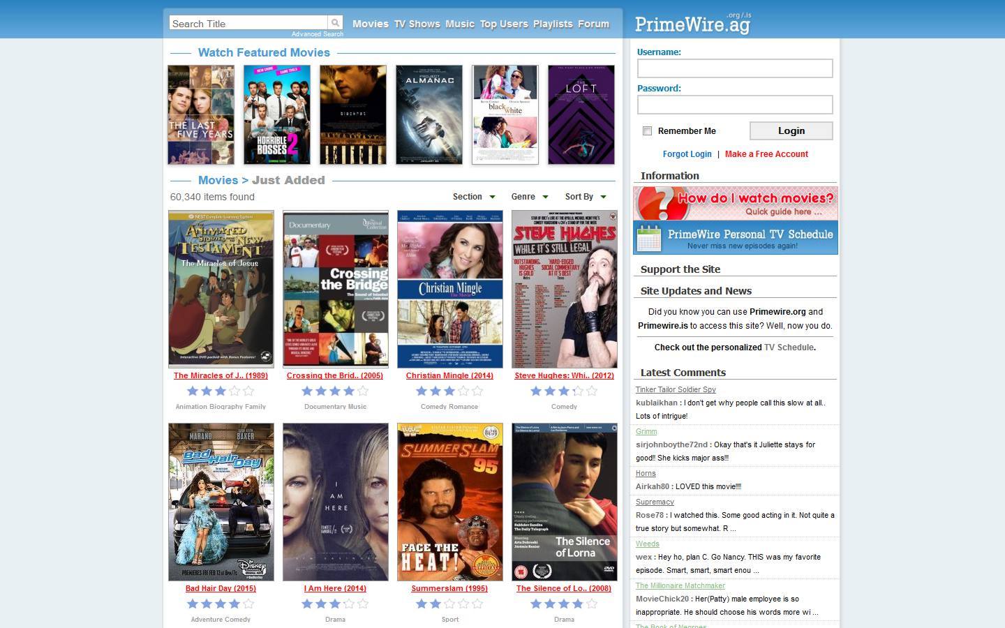This screenshot has height=628, width=1005.
Task: Expand the Sort By dropdown
Action: coord(586,197)
